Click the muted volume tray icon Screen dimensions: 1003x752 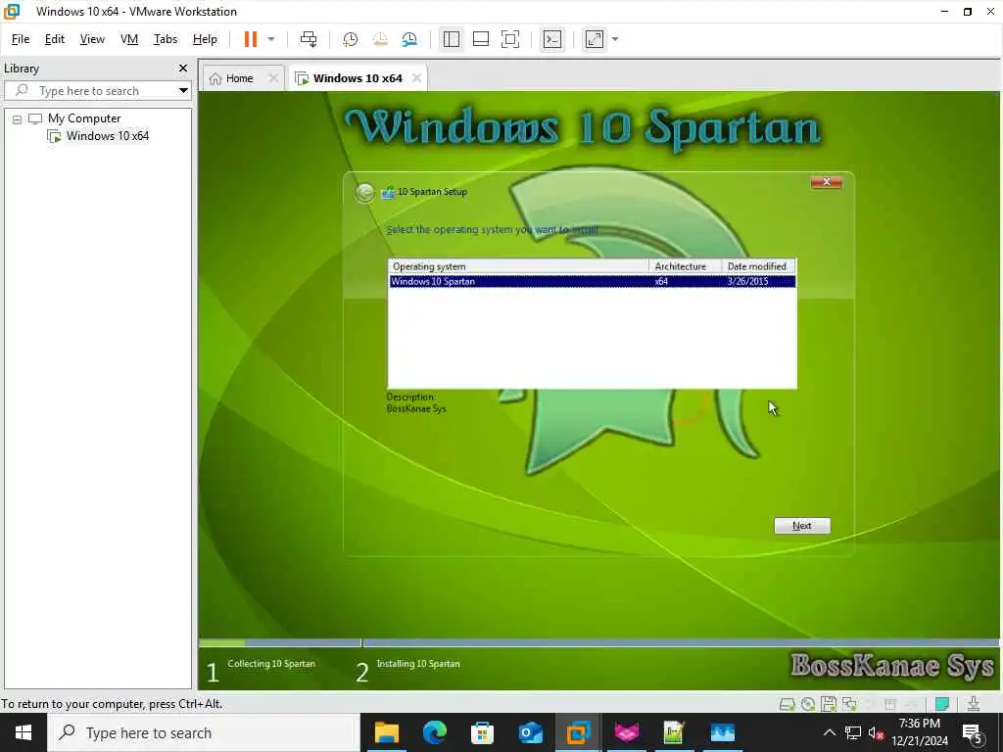[x=877, y=732]
